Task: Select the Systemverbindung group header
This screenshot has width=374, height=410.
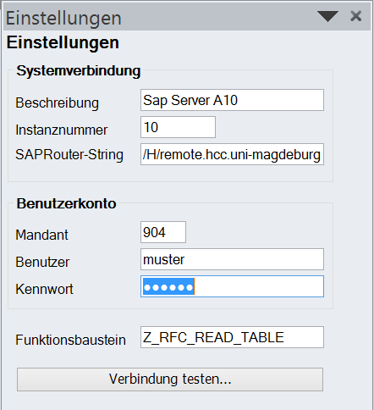Action: (x=79, y=70)
